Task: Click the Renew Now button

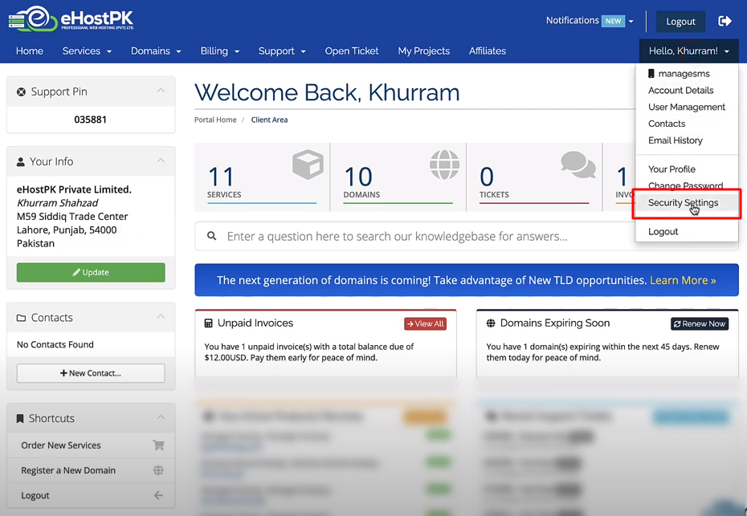Action: point(700,323)
